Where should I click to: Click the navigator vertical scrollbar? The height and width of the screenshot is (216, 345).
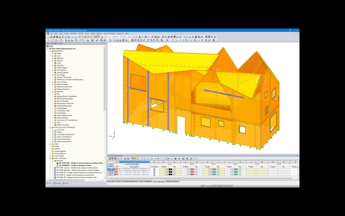point(105,78)
